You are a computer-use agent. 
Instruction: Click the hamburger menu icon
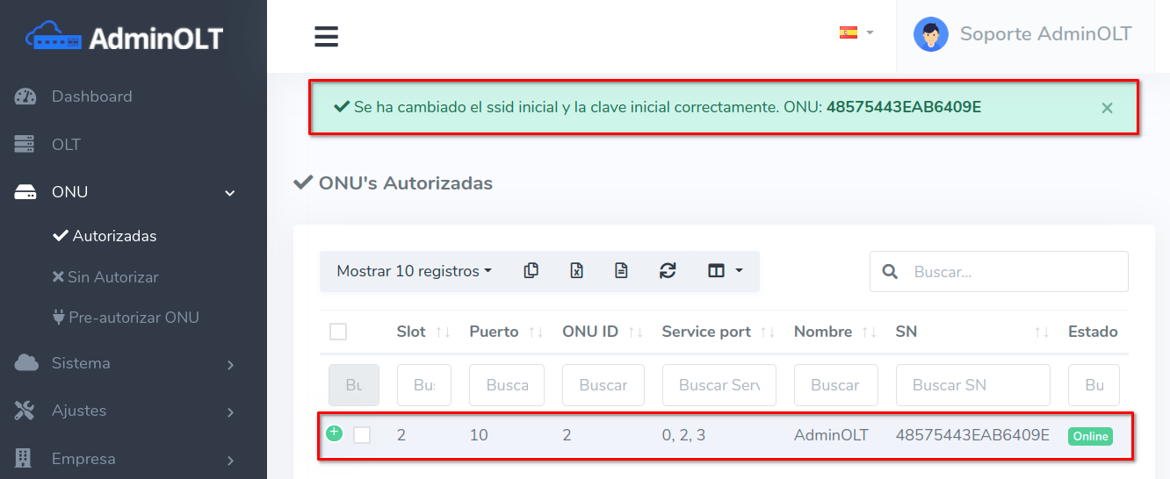point(327,36)
